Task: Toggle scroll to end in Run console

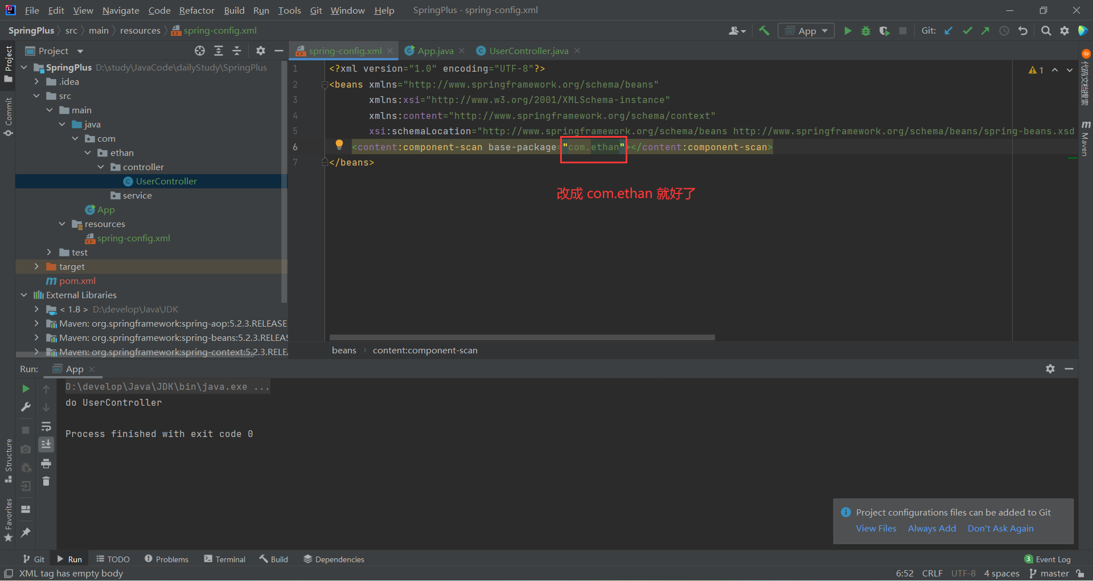Action: pyautogui.click(x=46, y=444)
